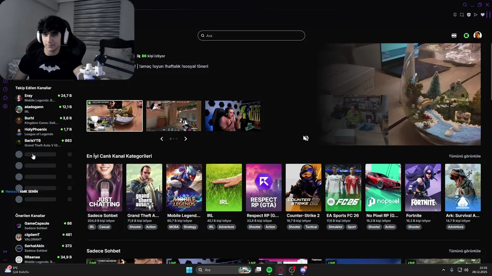This screenshot has height=276, width=492.
Task: Click inside the Kick Ara search field
Action: 251,36
